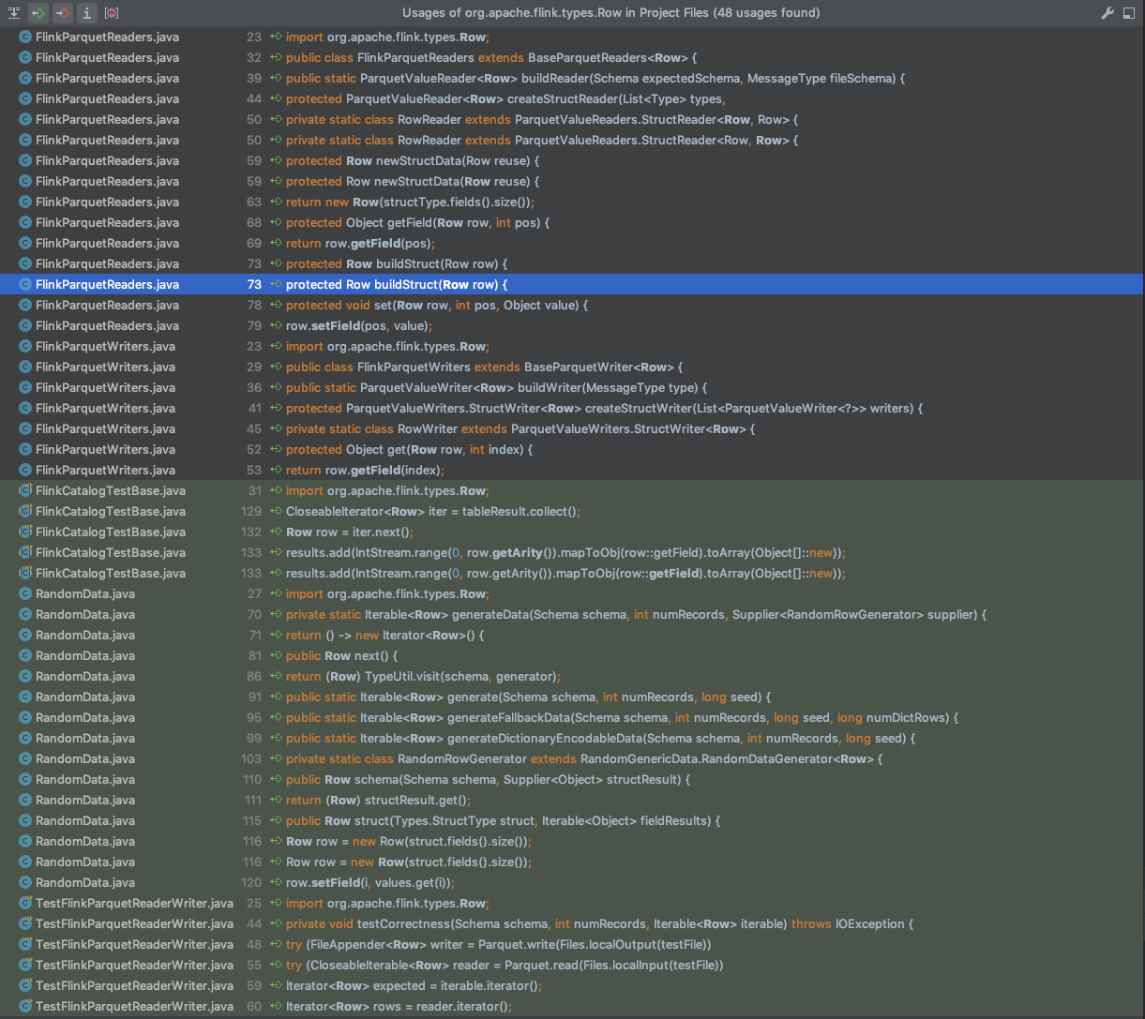Click line number 99 of RandomData.java
Image resolution: width=1145 pixels, height=1019 pixels.
[254, 739]
